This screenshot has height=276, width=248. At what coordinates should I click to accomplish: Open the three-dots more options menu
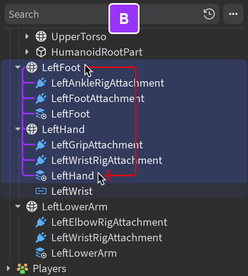click(233, 14)
